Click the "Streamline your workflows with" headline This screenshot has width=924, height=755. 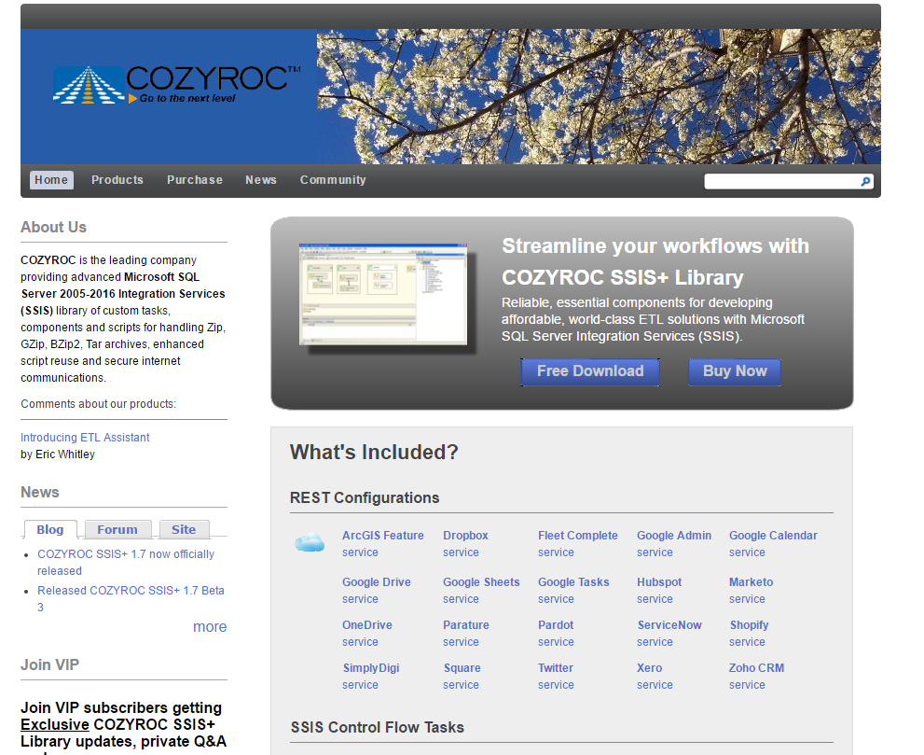tap(655, 246)
